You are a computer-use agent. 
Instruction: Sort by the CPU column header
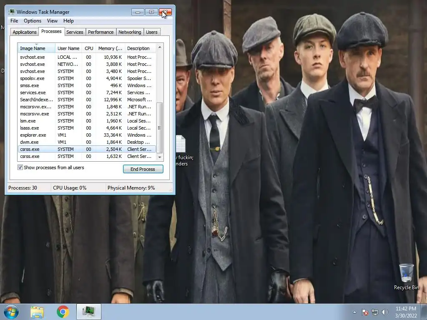89,48
